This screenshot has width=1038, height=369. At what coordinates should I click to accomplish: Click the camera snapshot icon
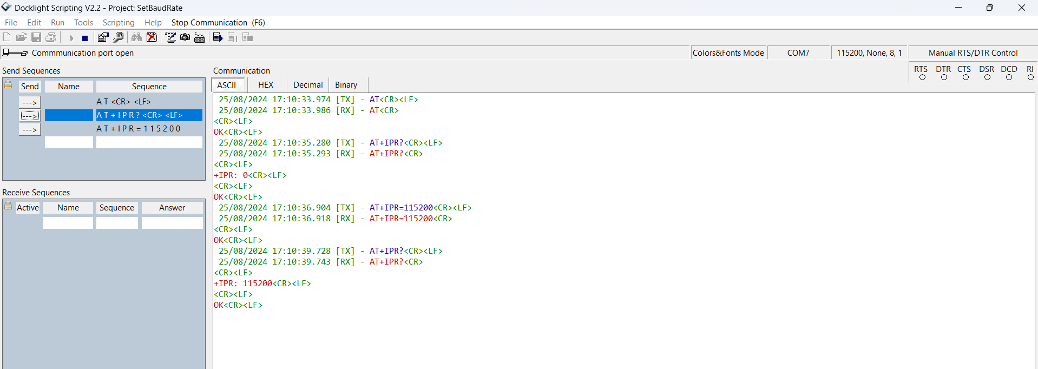(185, 37)
